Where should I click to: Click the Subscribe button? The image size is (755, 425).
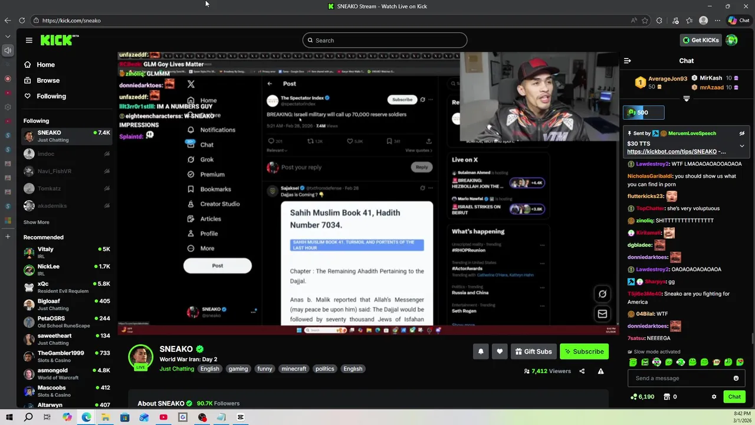click(584, 351)
